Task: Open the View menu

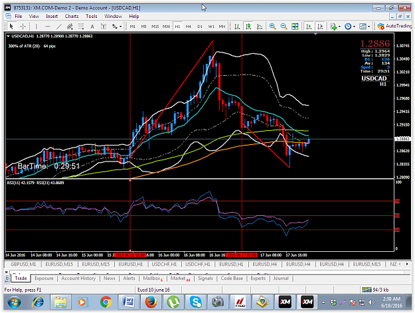Action: [34, 16]
